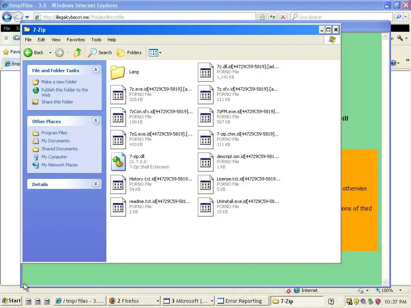Select the descript.ion.id file icon
Image resolution: width=411 pixels, height=308 pixels.
205,162
